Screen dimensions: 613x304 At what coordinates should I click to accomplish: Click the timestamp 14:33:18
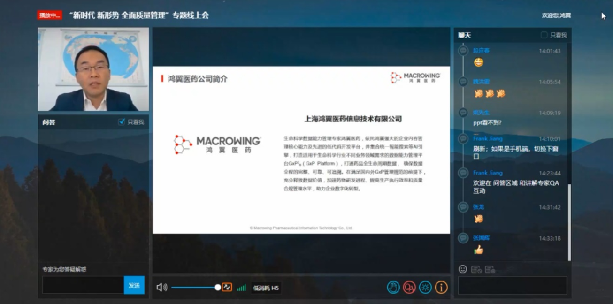point(550,238)
